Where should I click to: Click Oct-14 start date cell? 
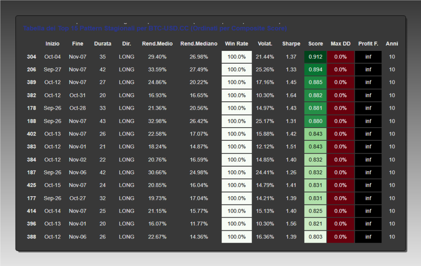click(x=52, y=211)
